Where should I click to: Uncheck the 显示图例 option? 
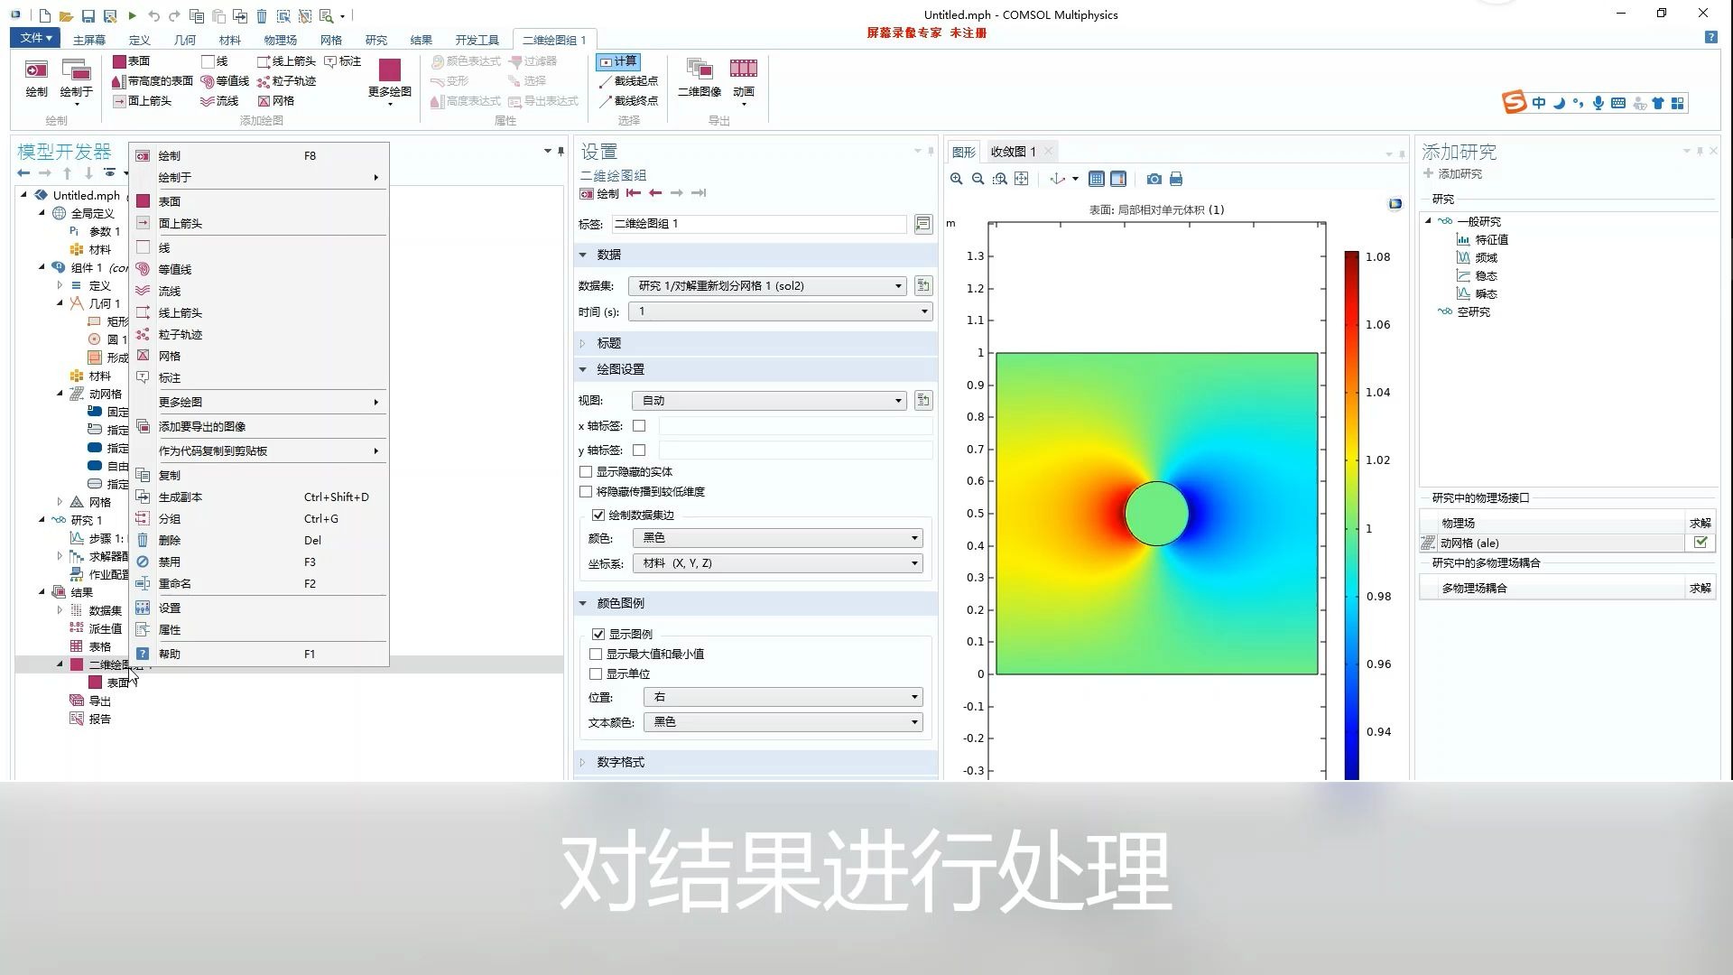[x=599, y=634]
